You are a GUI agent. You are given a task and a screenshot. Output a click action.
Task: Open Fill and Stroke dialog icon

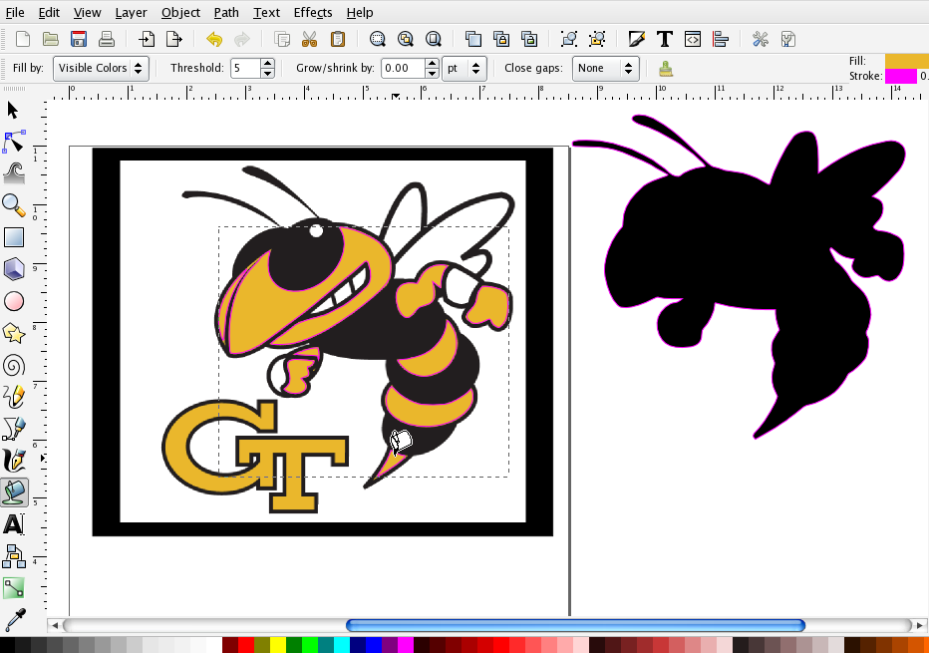point(636,39)
